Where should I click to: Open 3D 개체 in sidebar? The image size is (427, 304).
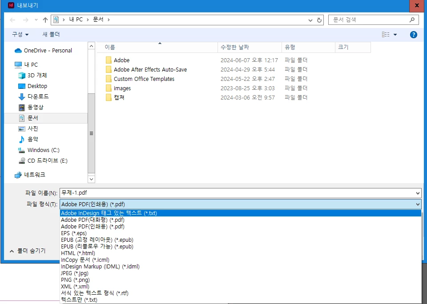tap(33, 75)
